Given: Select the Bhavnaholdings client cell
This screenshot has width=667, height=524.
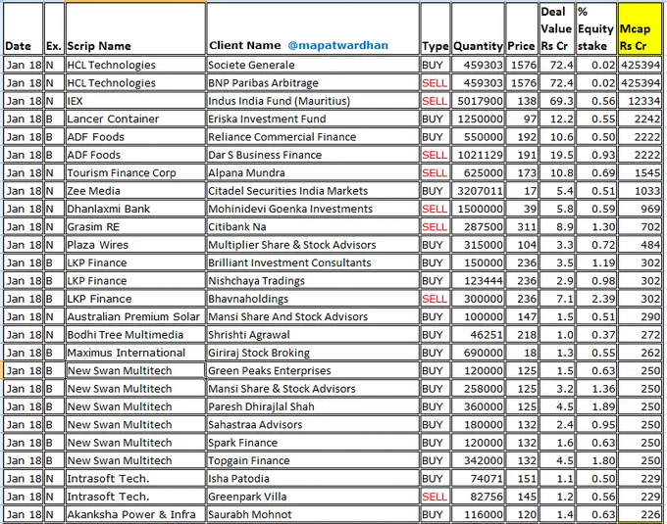Looking at the screenshot, I should (313, 299).
